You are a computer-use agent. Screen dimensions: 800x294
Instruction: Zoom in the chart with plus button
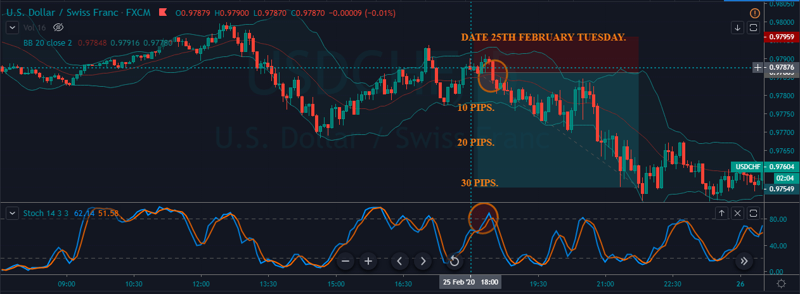point(368,260)
